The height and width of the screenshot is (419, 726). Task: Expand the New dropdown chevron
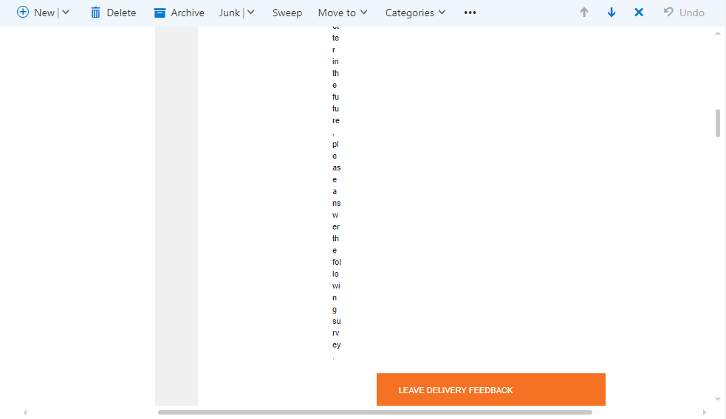click(x=66, y=13)
